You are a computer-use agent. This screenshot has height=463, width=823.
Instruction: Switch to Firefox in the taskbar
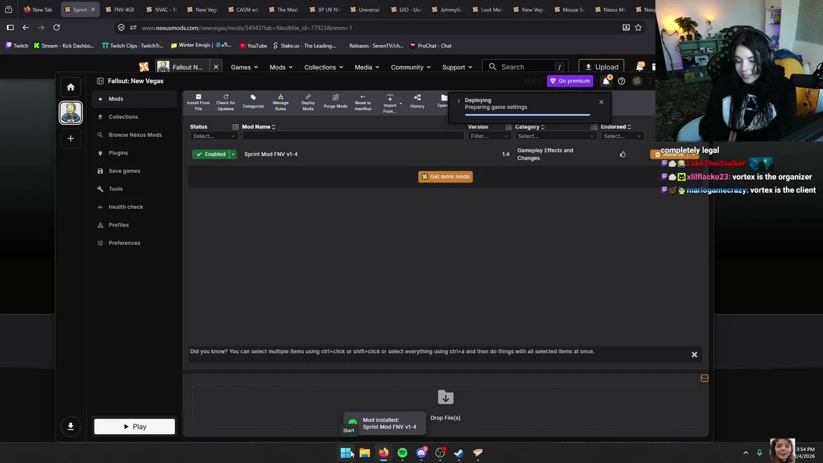coord(383,453)
